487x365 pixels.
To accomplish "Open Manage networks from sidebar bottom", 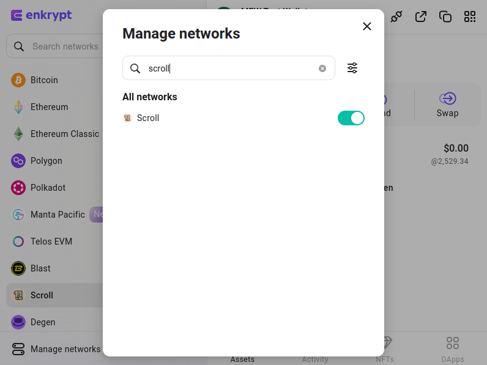I will (x=56, y=349).
